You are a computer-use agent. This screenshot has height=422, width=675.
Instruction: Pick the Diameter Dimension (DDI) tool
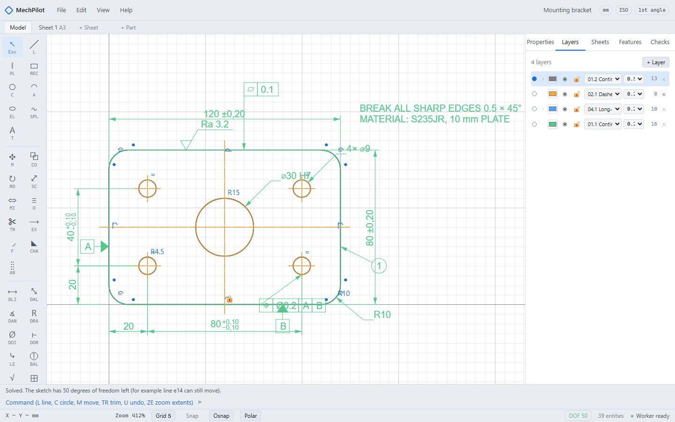point(12,338)
